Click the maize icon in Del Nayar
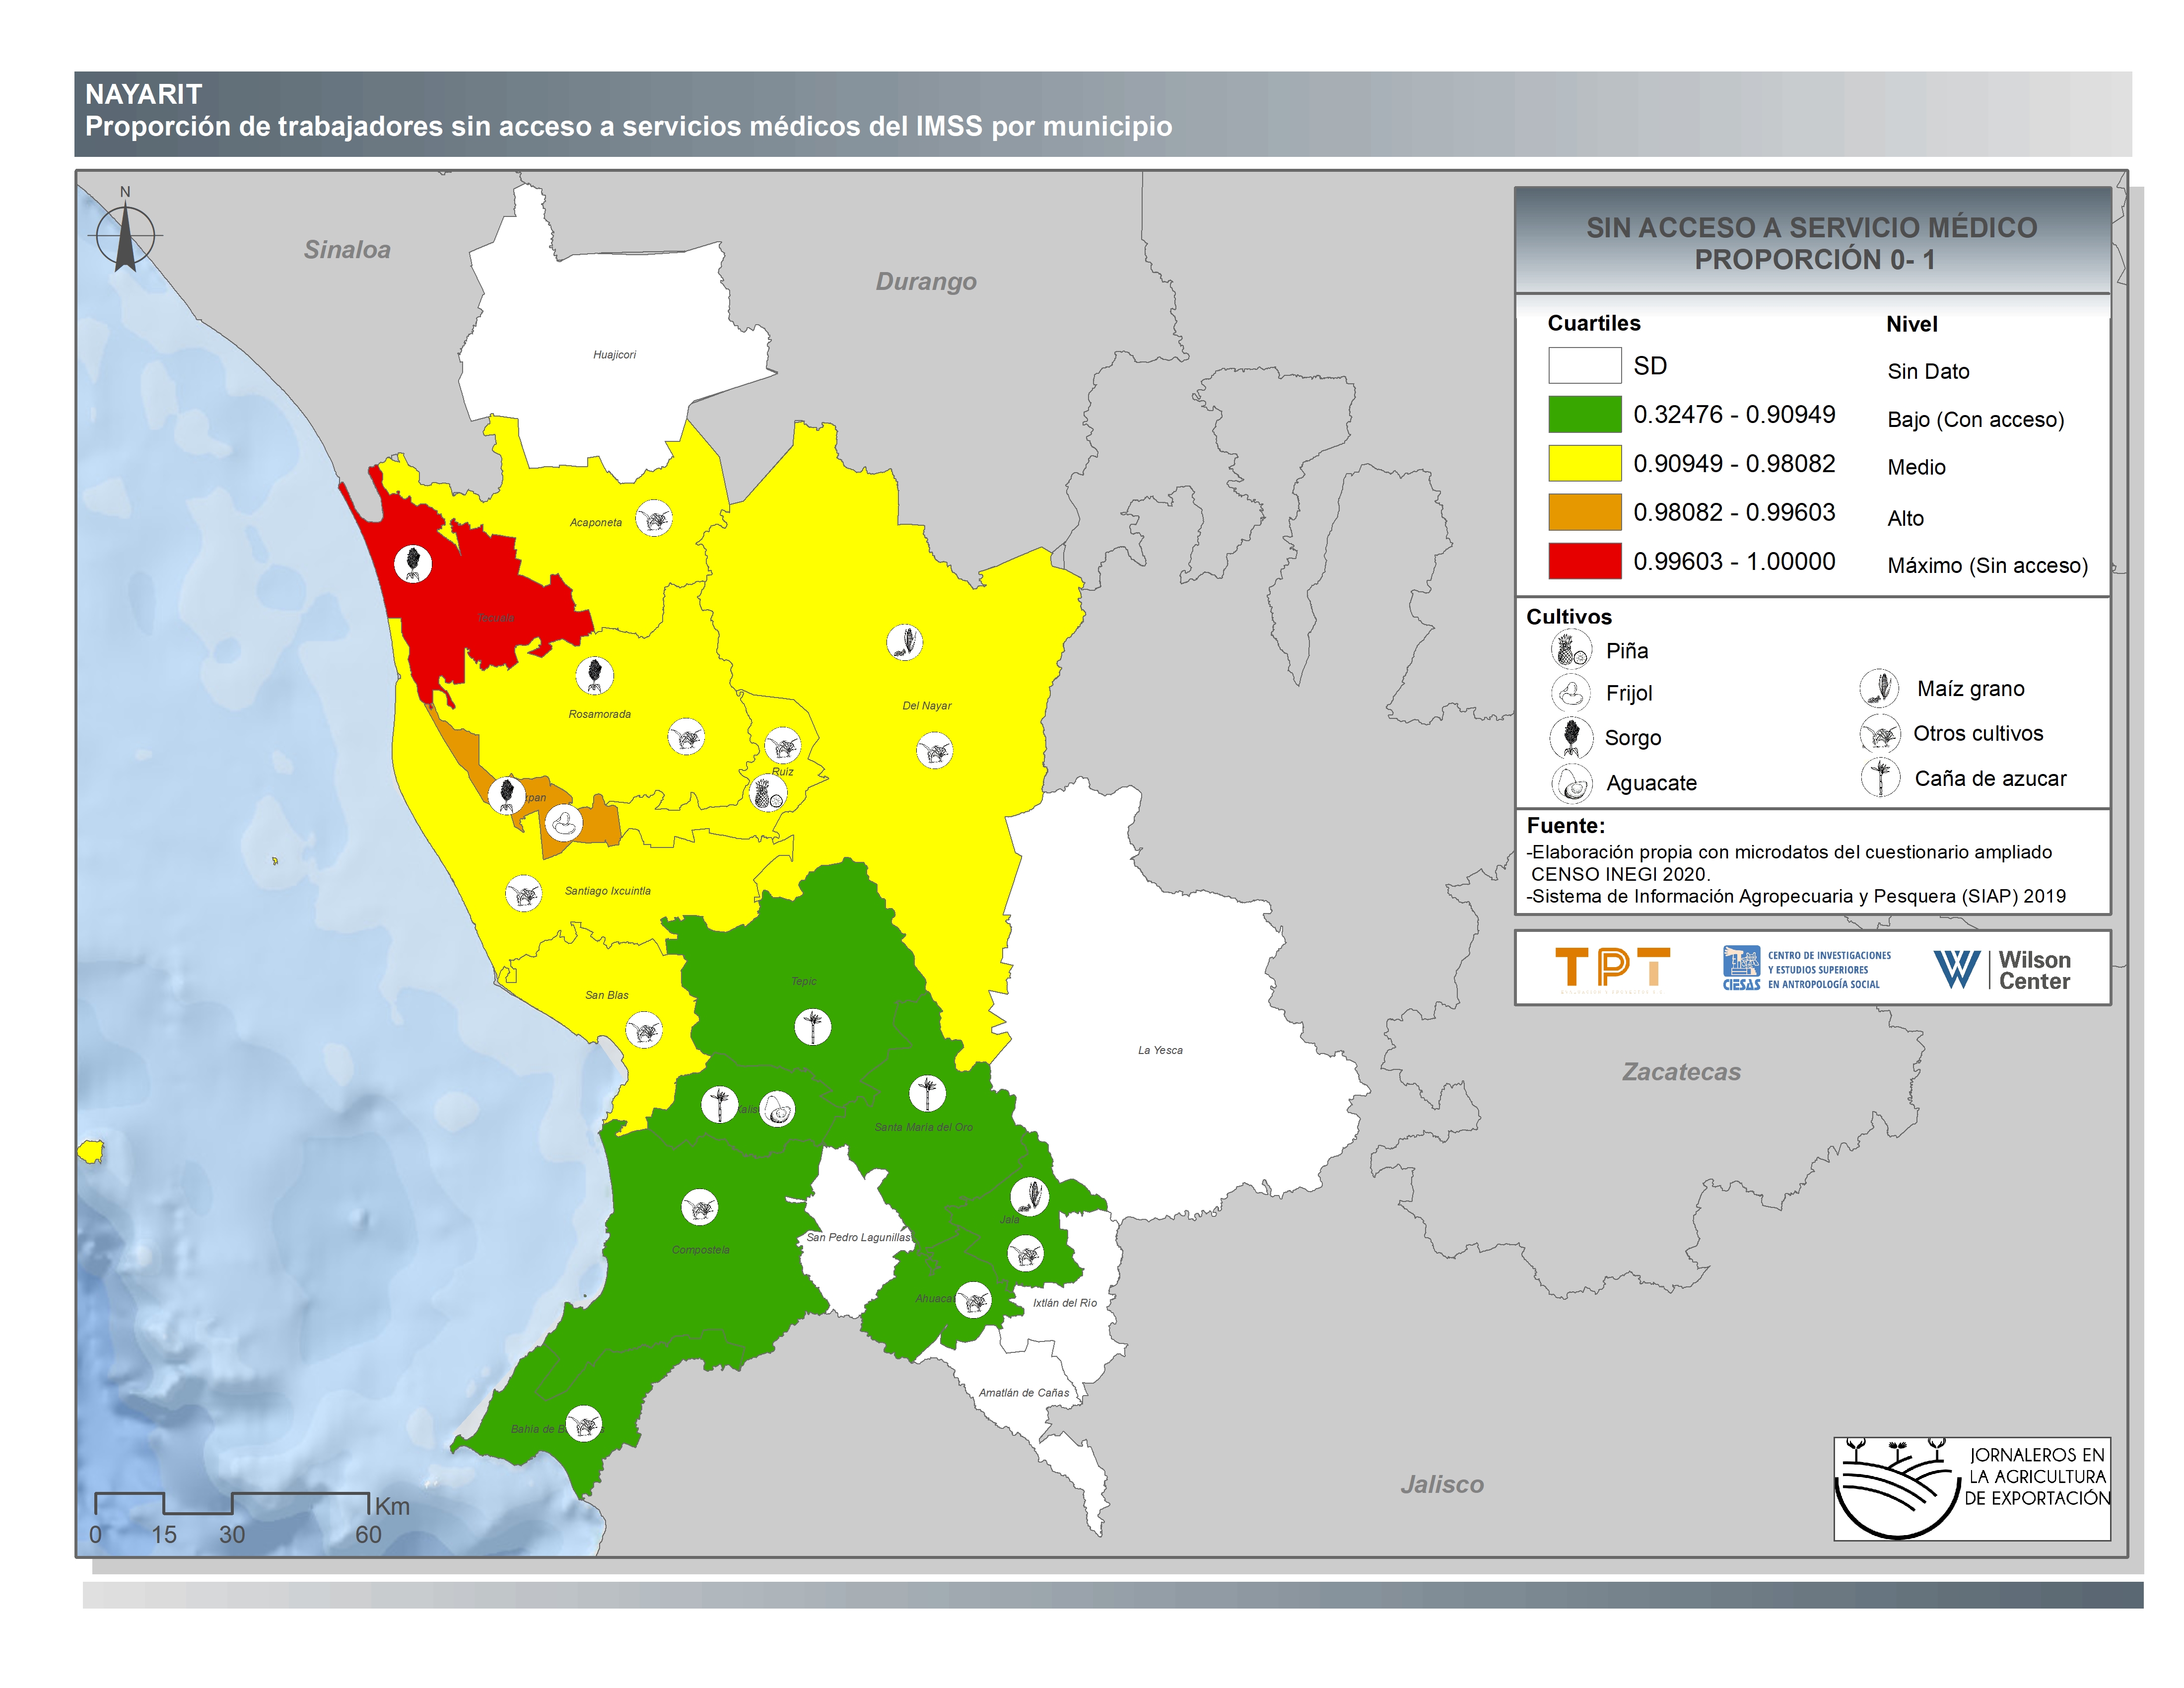2184x1688 pixels. pos(904,641)
